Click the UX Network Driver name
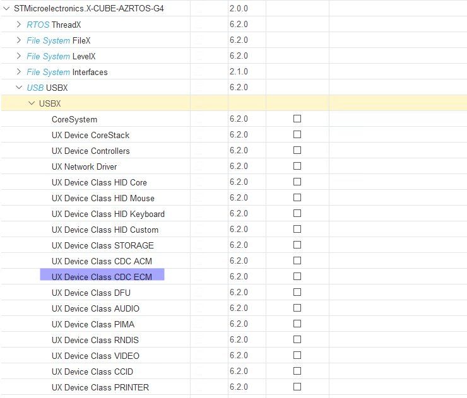Screen dimensions: 467x398 pos(84,167)
